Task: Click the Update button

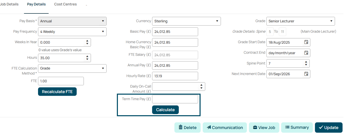Action: click(329, 127)
